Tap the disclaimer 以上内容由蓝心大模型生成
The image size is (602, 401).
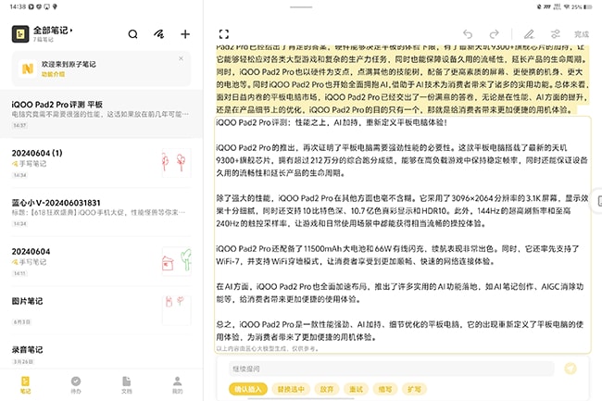click(x=268, y=348)
